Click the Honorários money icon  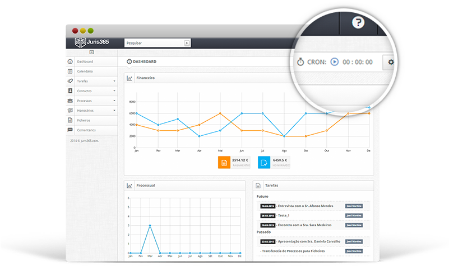pos(70,110)
